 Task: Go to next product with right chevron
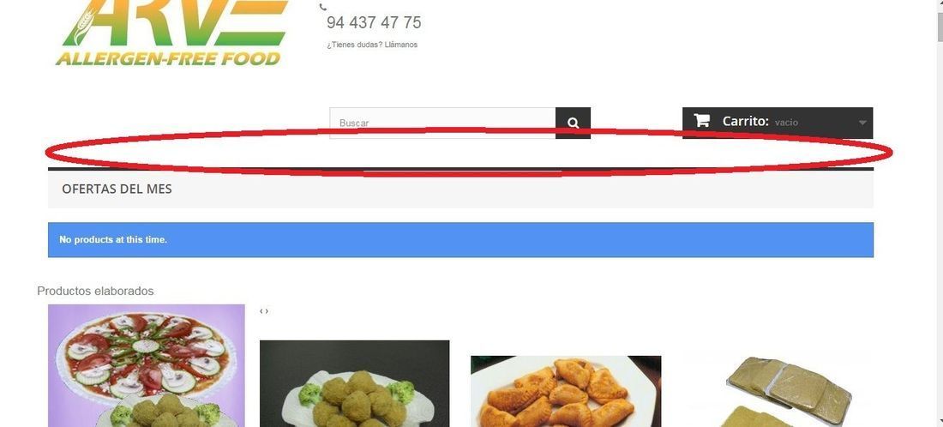(267, 311)
